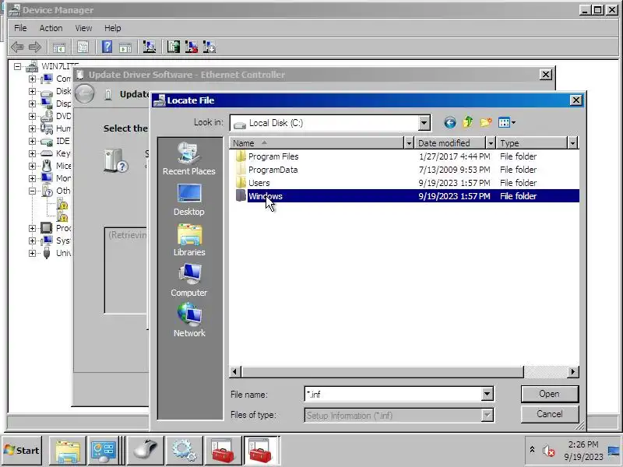Open the View menu
Screen dimensions: 623x467
[x=83, y=28]
